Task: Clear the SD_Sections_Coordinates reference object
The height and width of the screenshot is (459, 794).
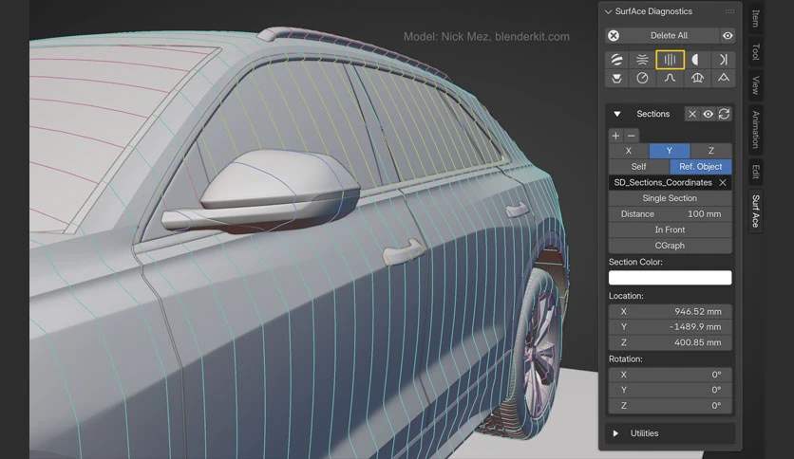Action: coord(723,182)
